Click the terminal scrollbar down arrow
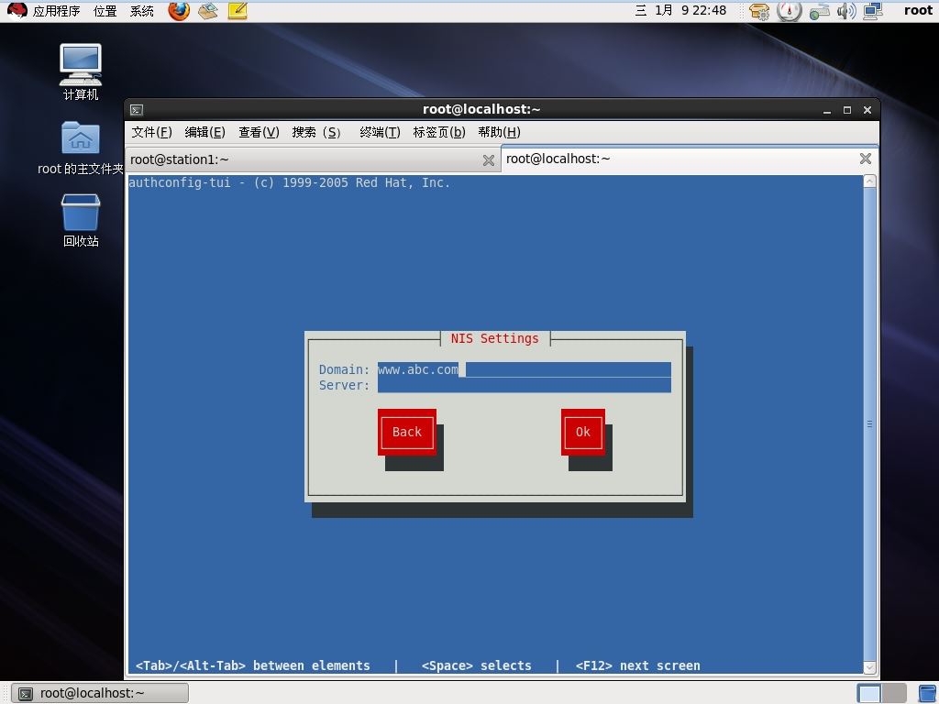Image resolution: width=939 pixels, height=704 pixels. click(x=869, y=667)
